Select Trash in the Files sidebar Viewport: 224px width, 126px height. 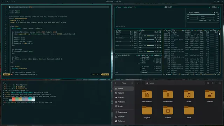(x=124, y=106)
